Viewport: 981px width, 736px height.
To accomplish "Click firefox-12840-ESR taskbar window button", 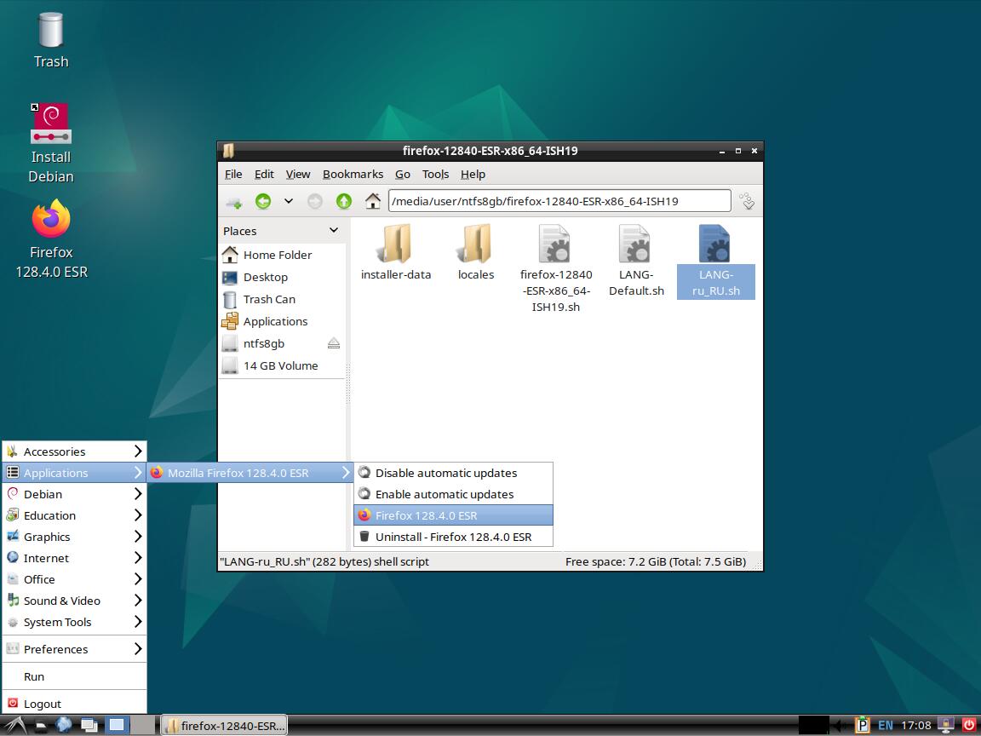I will tap(224, 726).
